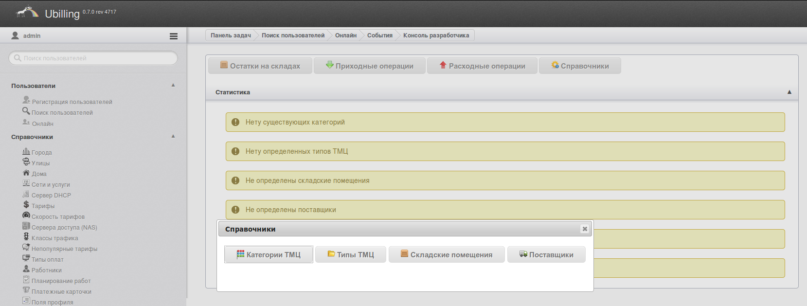Viewport: 807px width, 306px height.
Task: Open События in top navigation
Action: (379, 36)
